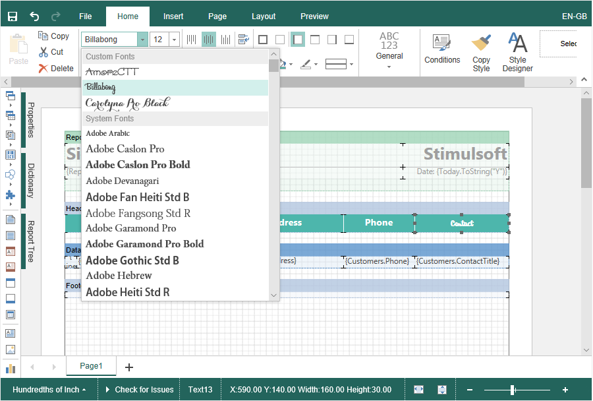Zoom out with the minus button
This screenshot has height=401, width=593.
[470, 390]
